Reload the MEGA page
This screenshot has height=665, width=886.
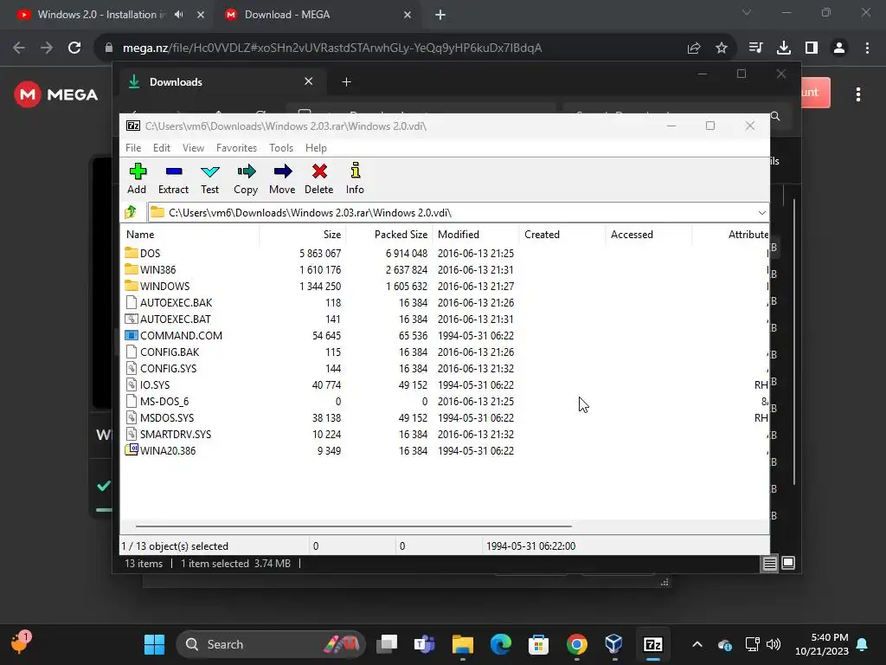[x=74, y=48]
